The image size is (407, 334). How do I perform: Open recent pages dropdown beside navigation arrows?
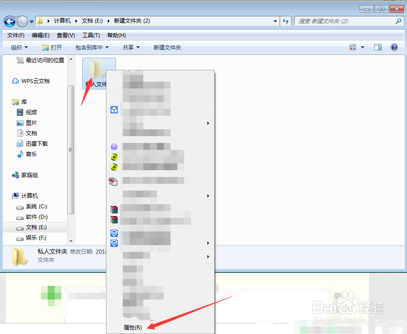(x=32, y=21)
